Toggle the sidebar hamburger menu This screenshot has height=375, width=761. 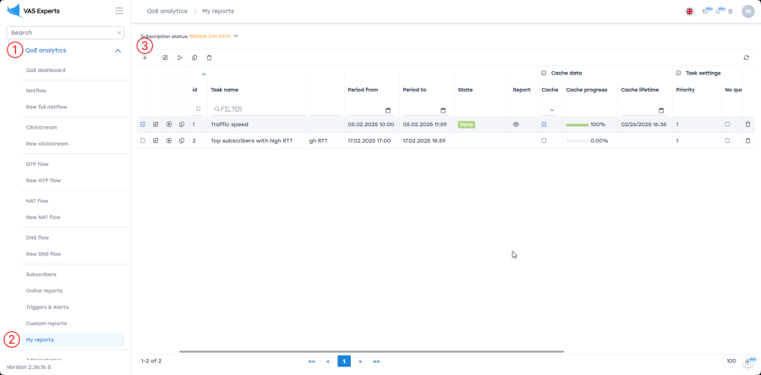click(118, 11)
